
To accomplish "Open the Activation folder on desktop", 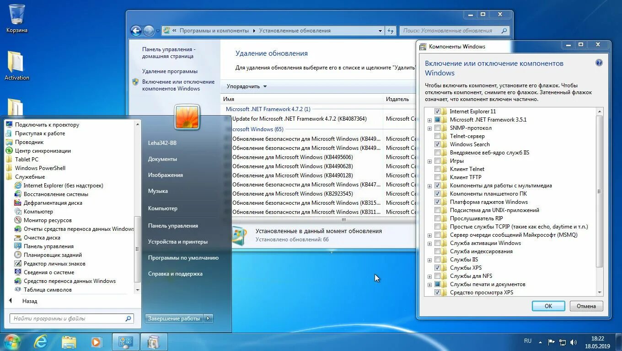I will (16, 66).
